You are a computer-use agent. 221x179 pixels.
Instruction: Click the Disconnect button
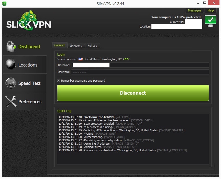(133, 93)
